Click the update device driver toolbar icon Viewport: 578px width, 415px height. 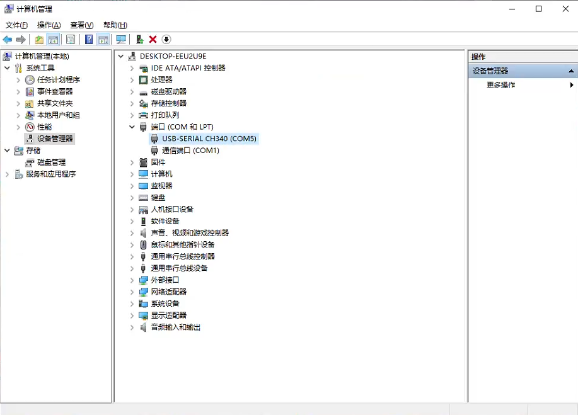click(139, 40)
